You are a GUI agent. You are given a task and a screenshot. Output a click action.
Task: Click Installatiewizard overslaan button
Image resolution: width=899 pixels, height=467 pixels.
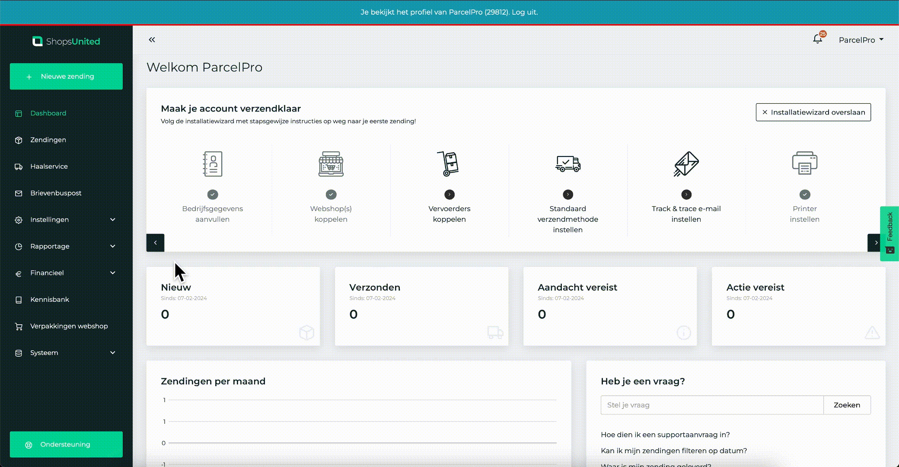813,112
